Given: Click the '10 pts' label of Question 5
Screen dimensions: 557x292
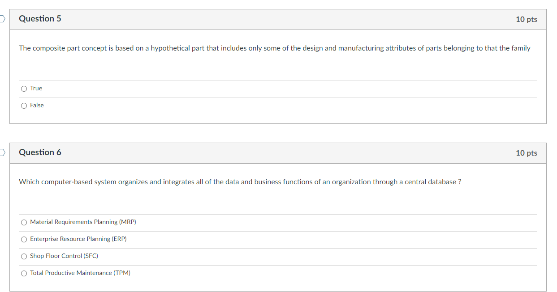Looking at the screenshot, I should (526, 19).
